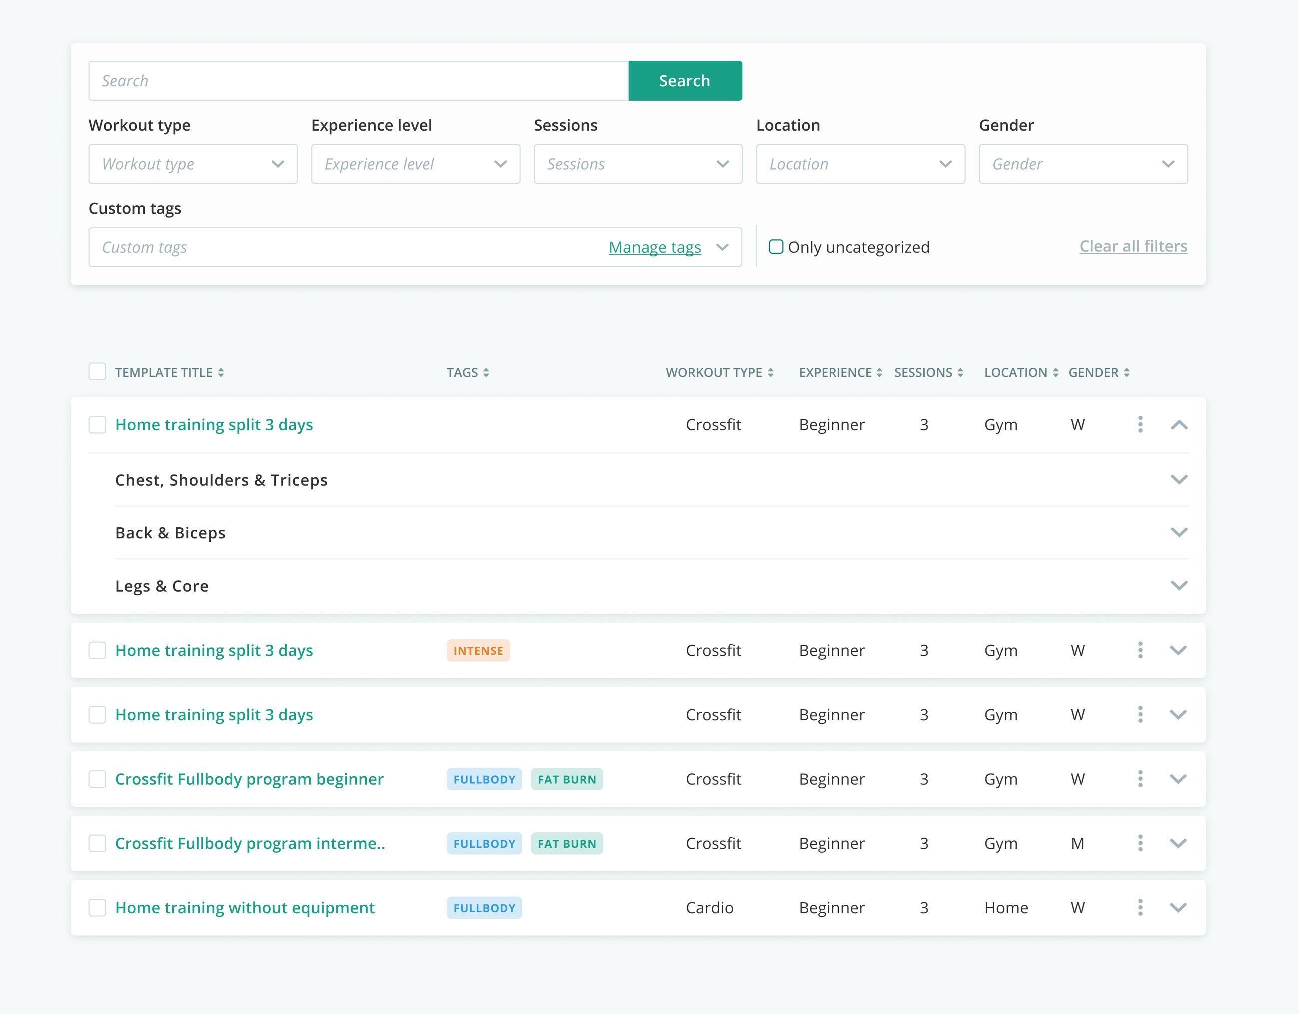Viewport: 1299px width, 1014px height.
Task: Focus the Search text field
Action: pyautogui.click(x=359, y=81)
